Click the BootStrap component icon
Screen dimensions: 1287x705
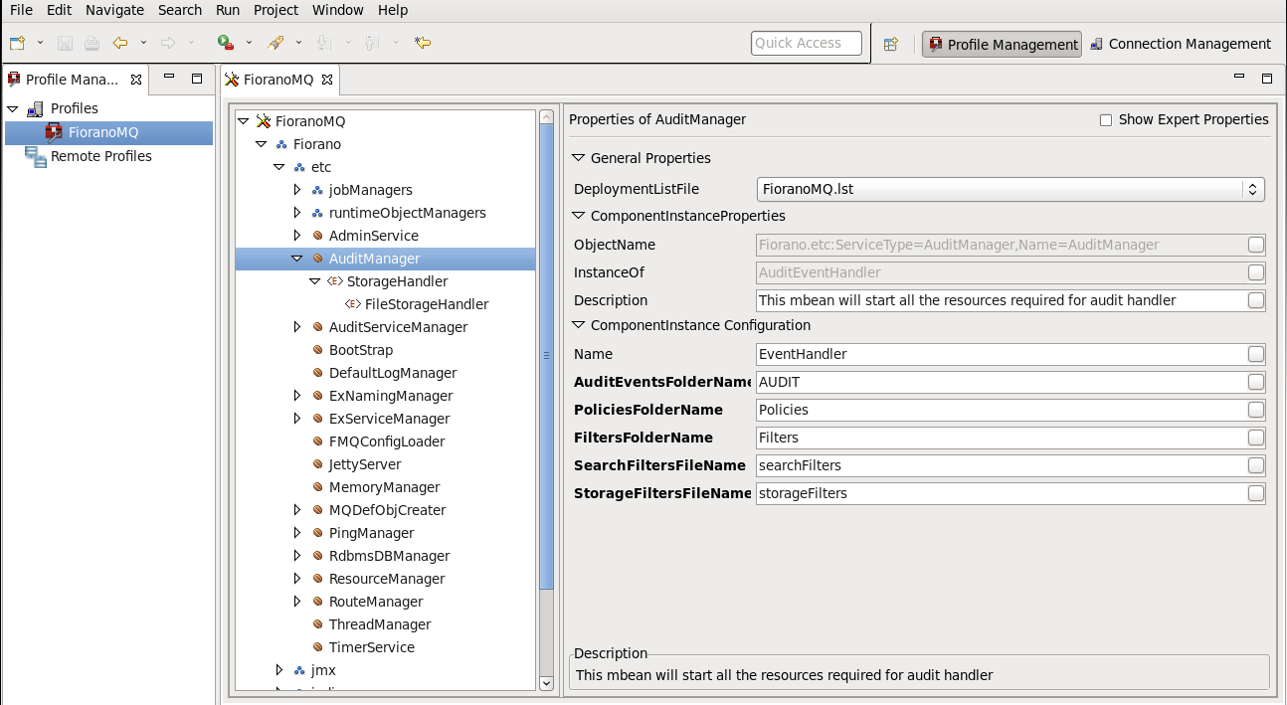pos(317,350)
